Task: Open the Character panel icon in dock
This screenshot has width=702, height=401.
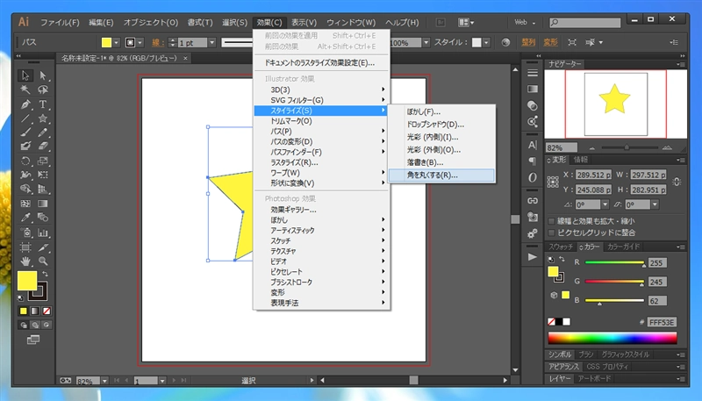Action: pos(533,145)
